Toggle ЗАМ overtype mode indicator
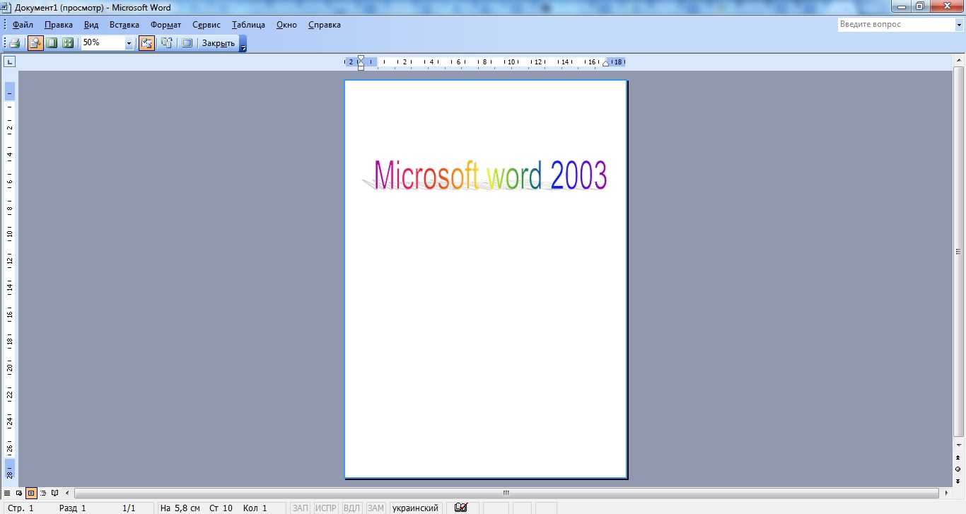Screen dimensions: 966x514 (x=376, y=508)
